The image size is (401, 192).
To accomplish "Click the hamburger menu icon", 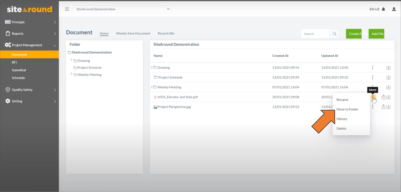I will pyautogui.click(x=67, y=9).
